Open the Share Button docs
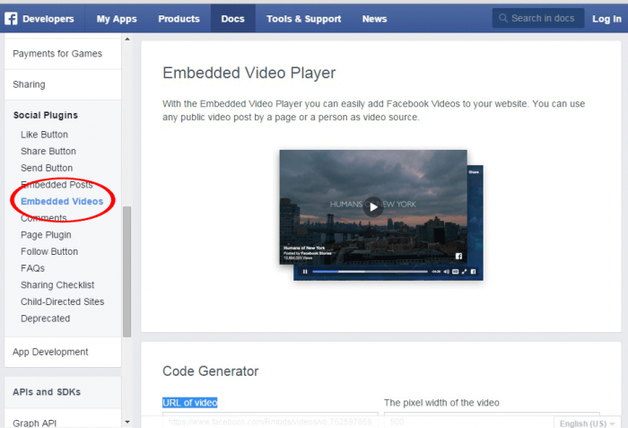This screenshot has width=628, height=428. tap(48, 151)
